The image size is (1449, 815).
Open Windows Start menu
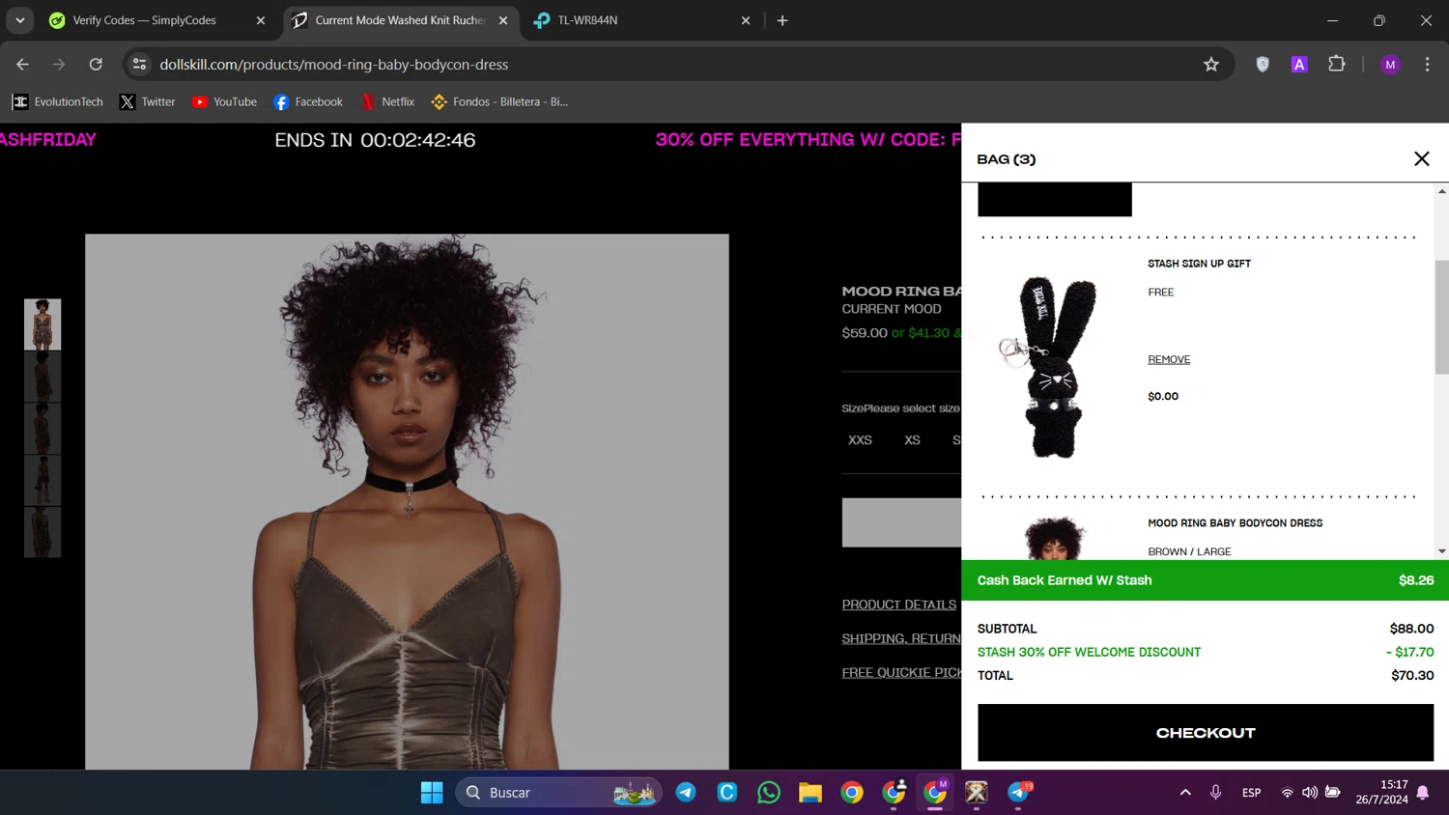click(x=432, y=793)
